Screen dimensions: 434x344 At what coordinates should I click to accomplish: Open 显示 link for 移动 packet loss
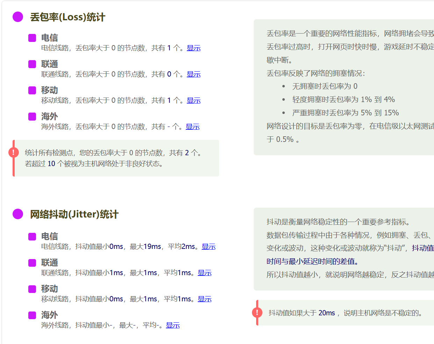click(x=194, y=100)
